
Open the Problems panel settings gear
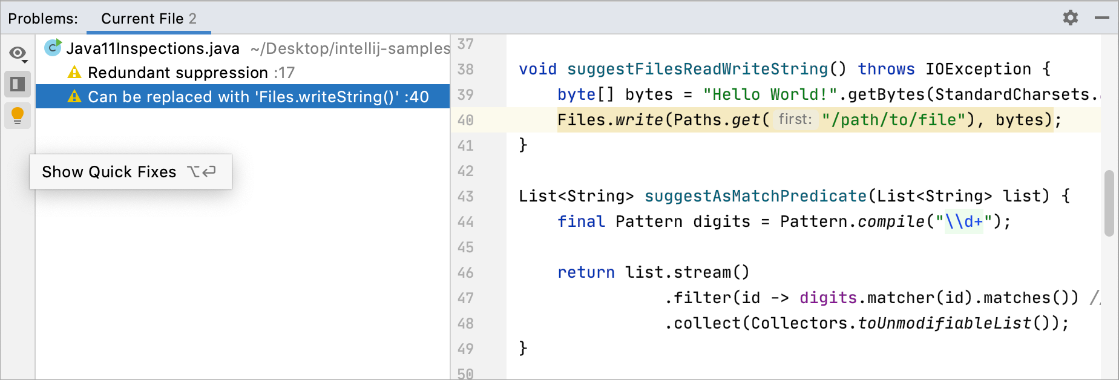1071,18
